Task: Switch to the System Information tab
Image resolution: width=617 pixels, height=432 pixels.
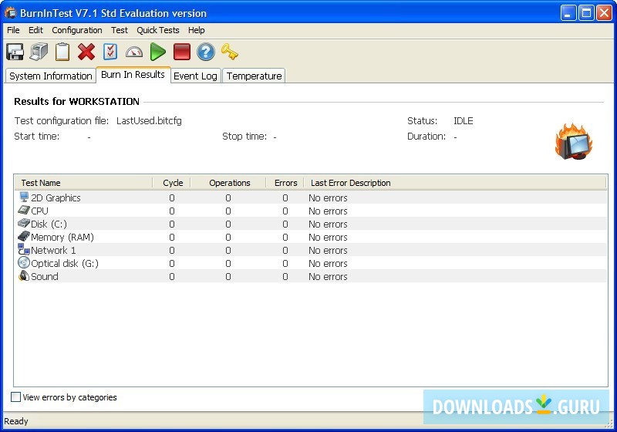Action: point(50,76)
